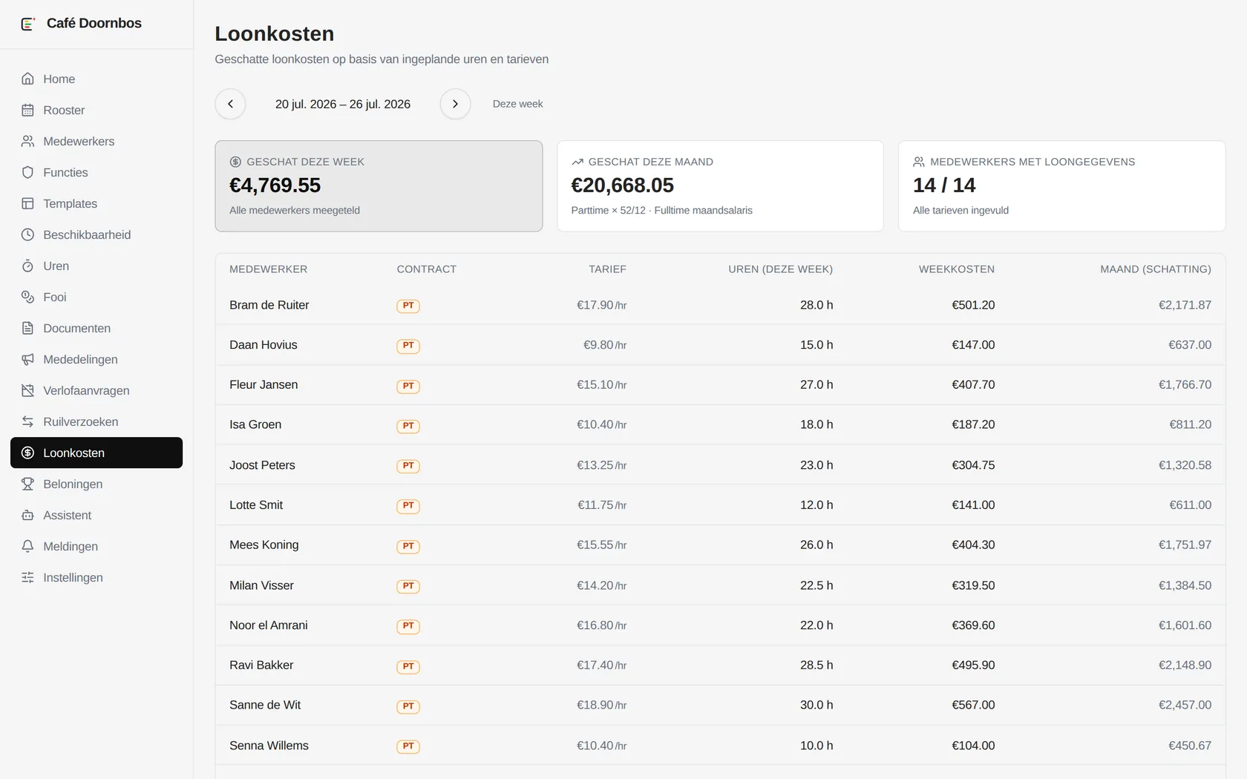1247x779 pixels.
Task: Select the Geschat deze maand card
Action: 720,186
